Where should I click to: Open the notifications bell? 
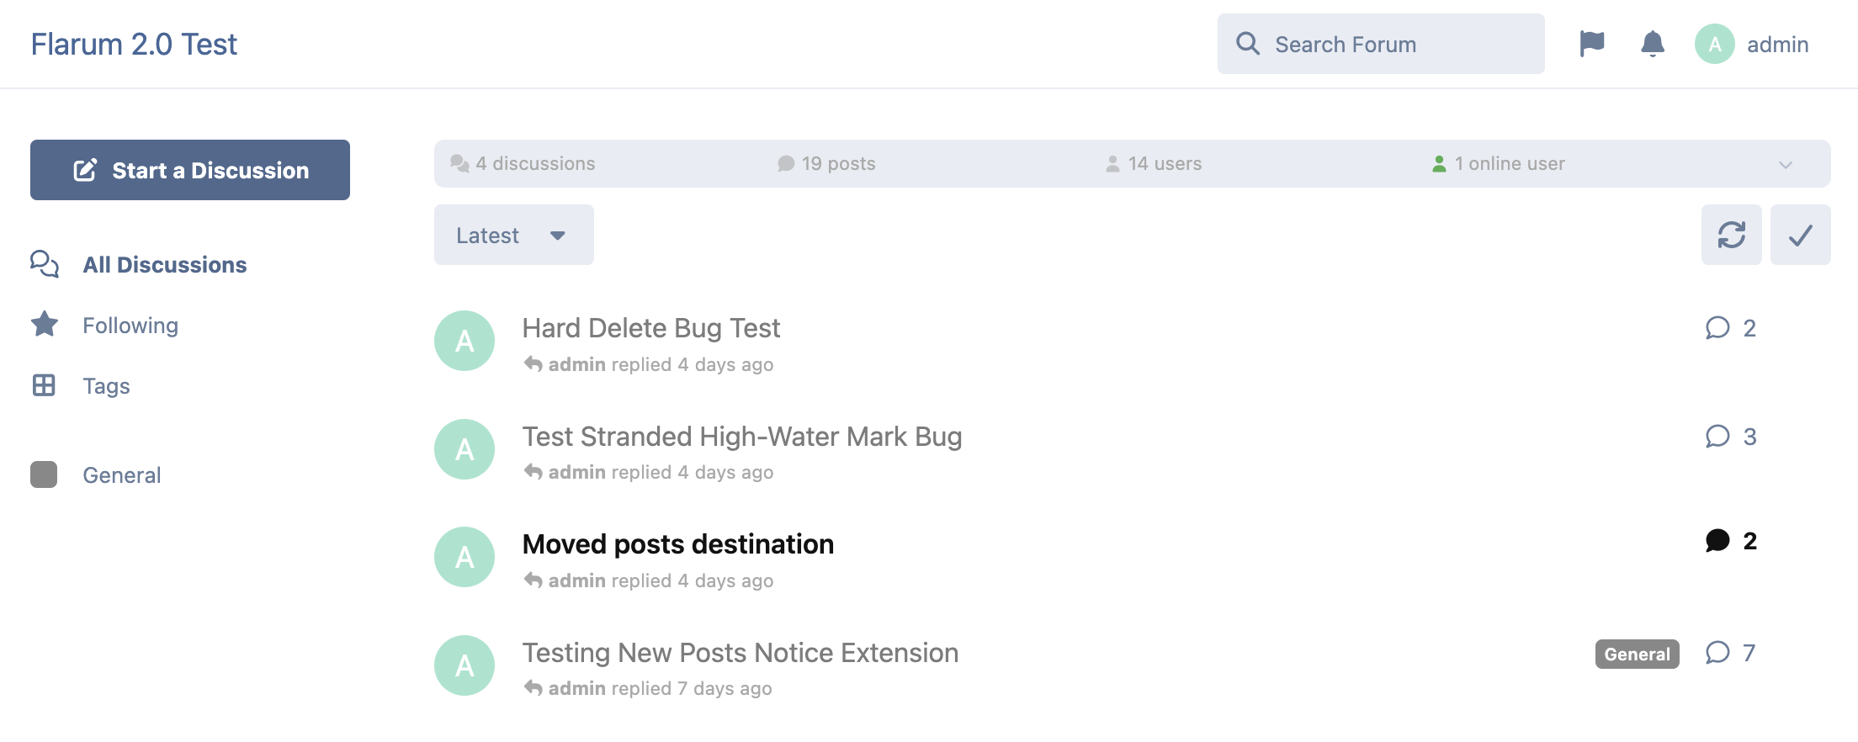pos(1652,44)
